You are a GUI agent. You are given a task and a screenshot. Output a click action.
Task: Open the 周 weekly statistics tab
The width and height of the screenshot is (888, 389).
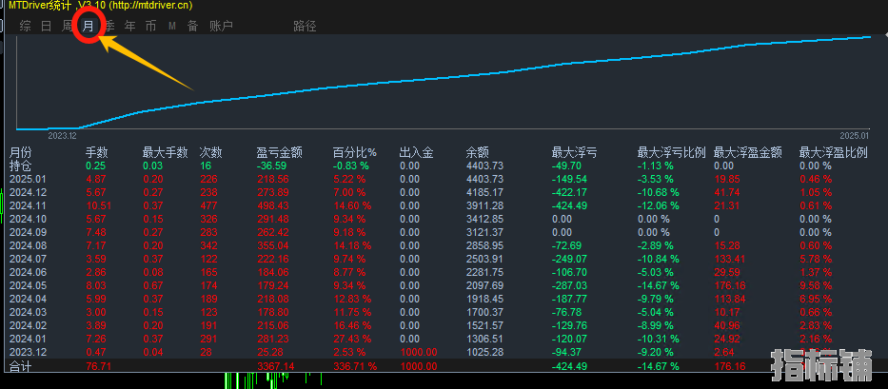pos(68,27)
